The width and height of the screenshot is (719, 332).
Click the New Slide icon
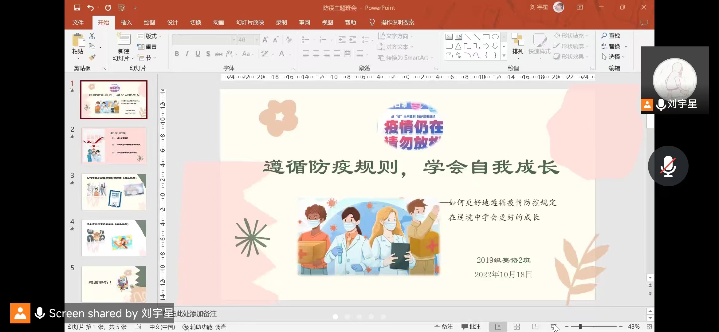[x=124, y=40]
